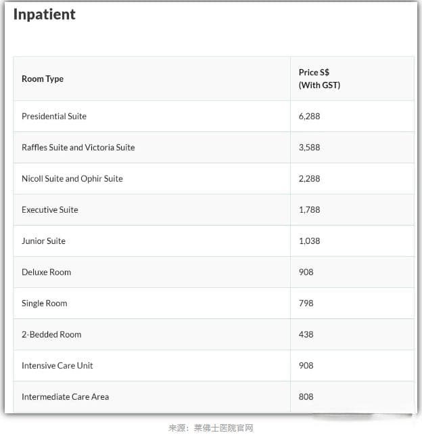Click the 6,288 price cell

tap(309, 117)
